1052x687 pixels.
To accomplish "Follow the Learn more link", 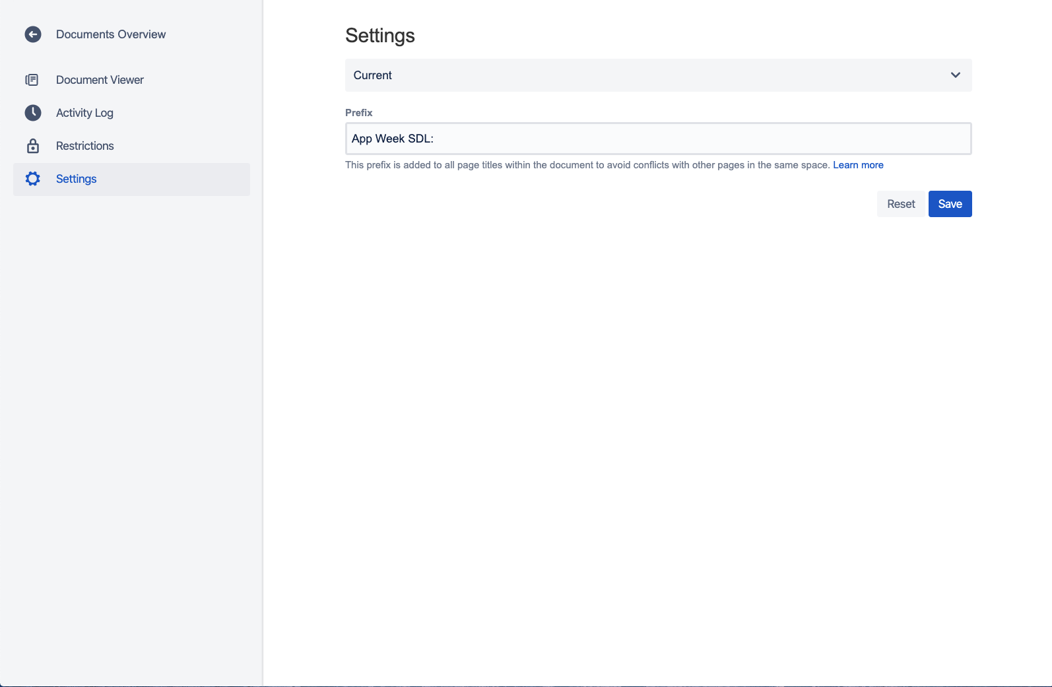I will point(858,165).
